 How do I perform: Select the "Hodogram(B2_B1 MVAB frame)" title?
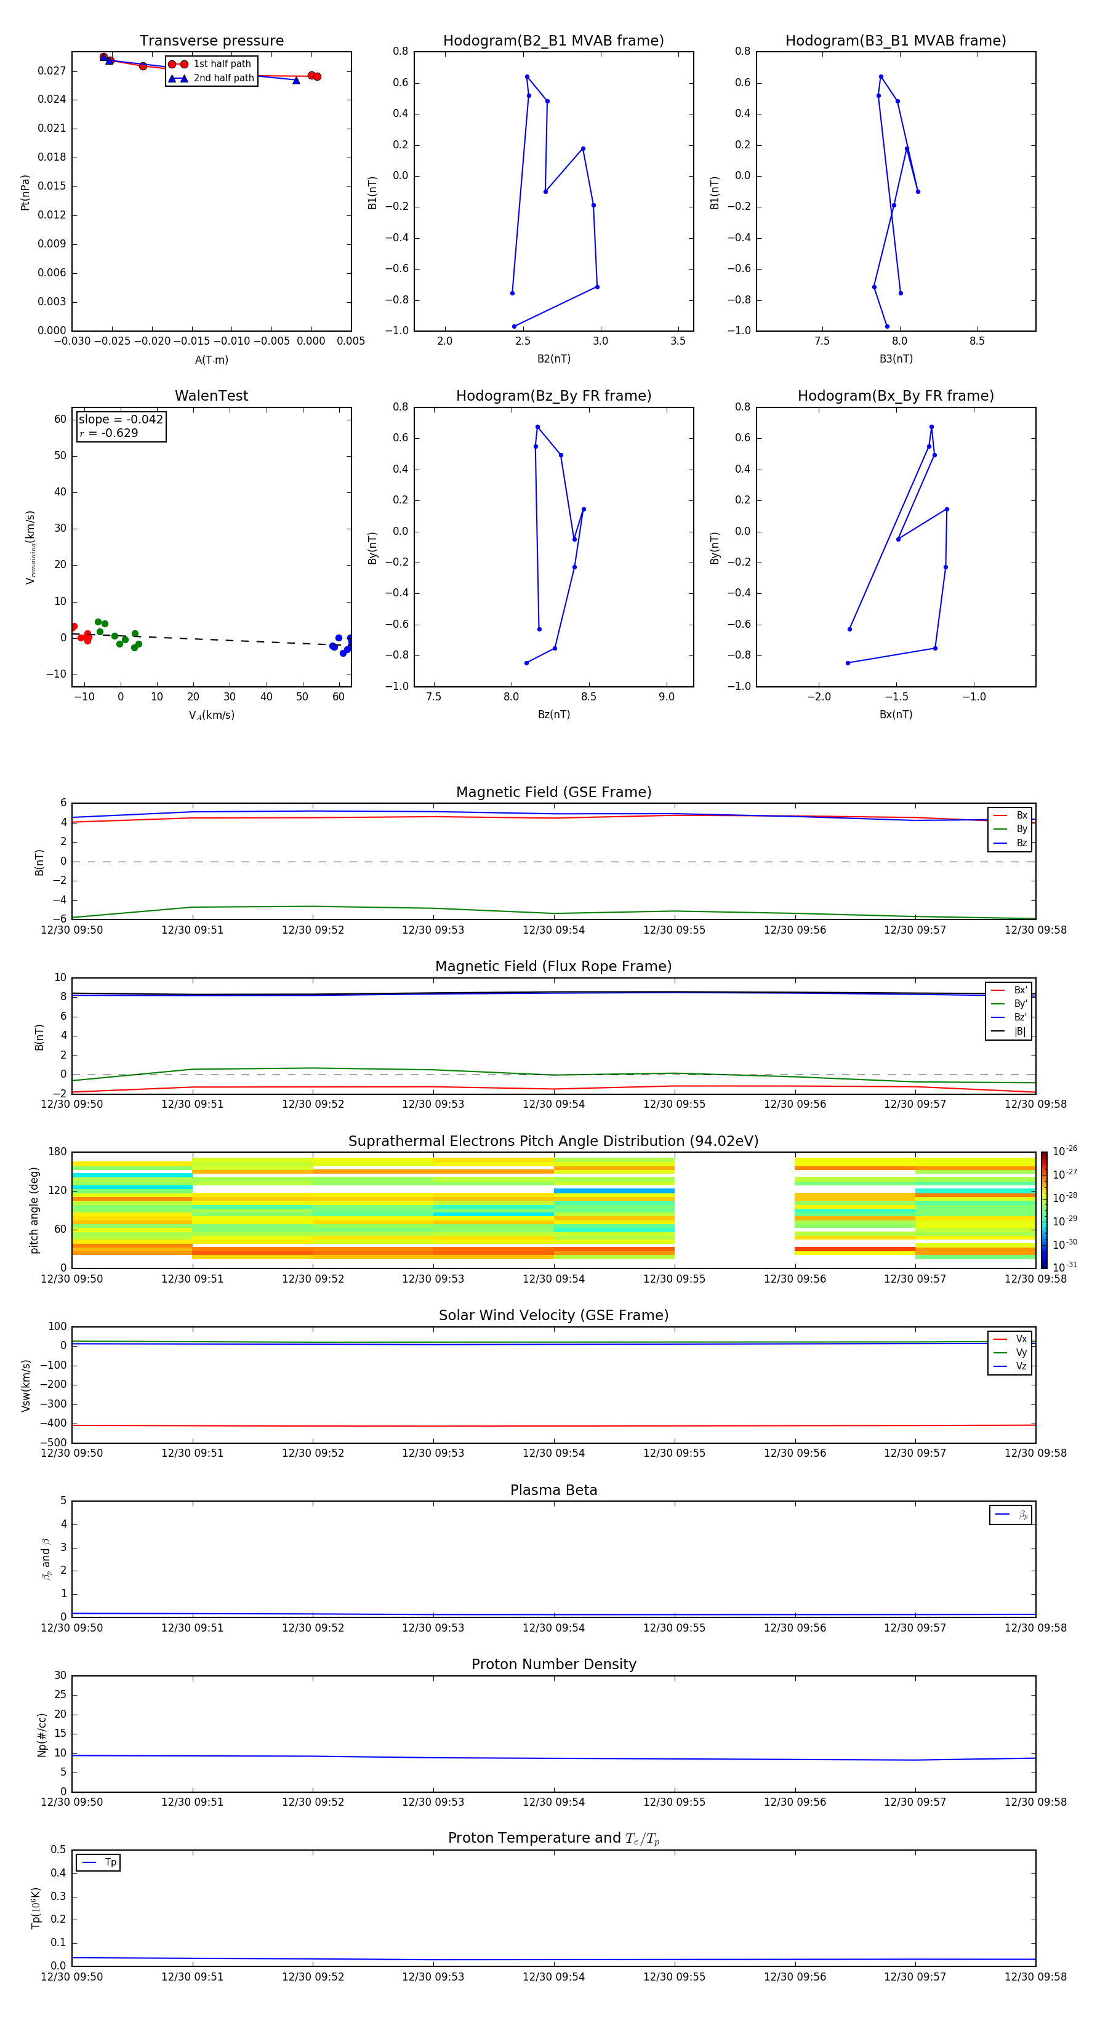[x=553, y=41]
